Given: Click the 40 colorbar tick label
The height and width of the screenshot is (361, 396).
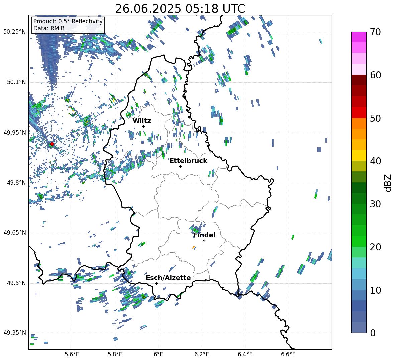Looking at the screenshot, I should pos(376,161).
